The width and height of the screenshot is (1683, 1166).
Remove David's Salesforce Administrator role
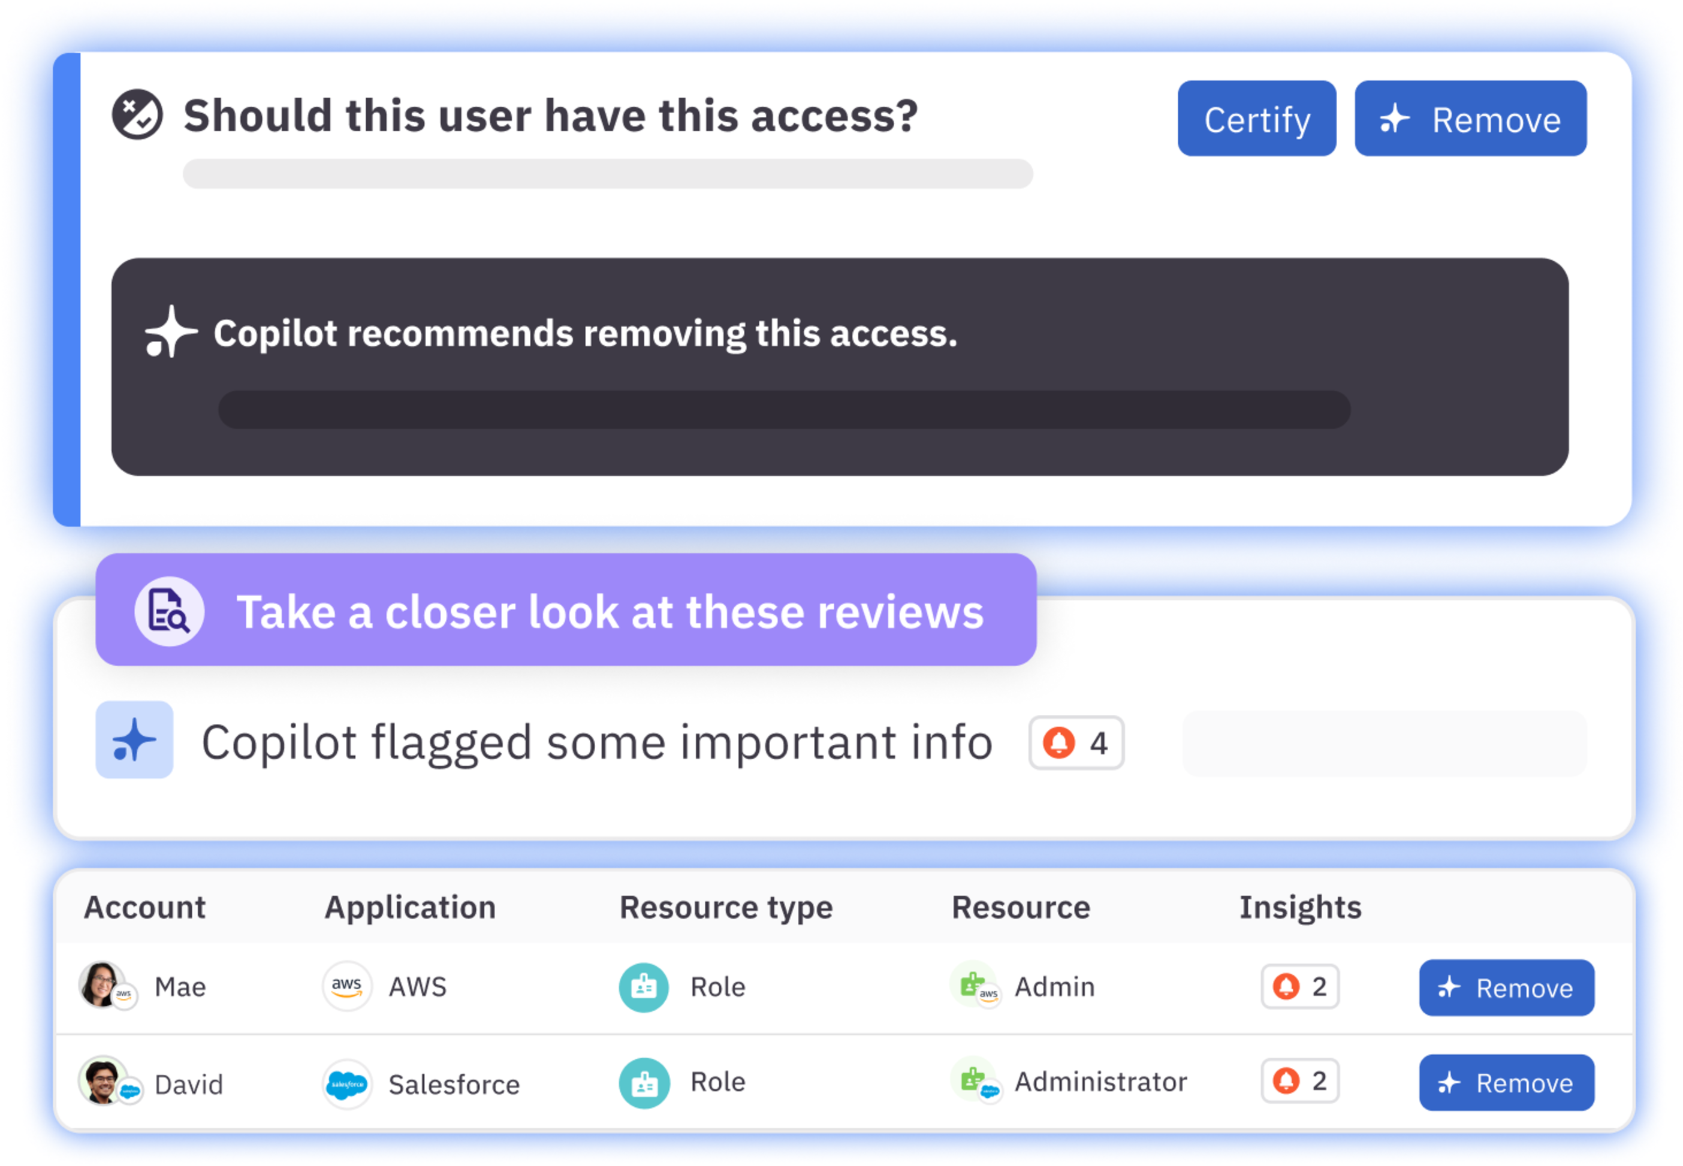[1506, 1083]
